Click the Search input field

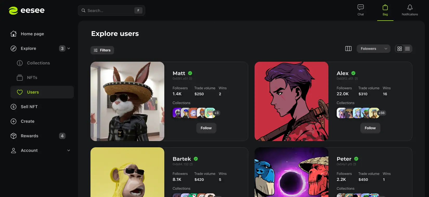pos(110,10)
